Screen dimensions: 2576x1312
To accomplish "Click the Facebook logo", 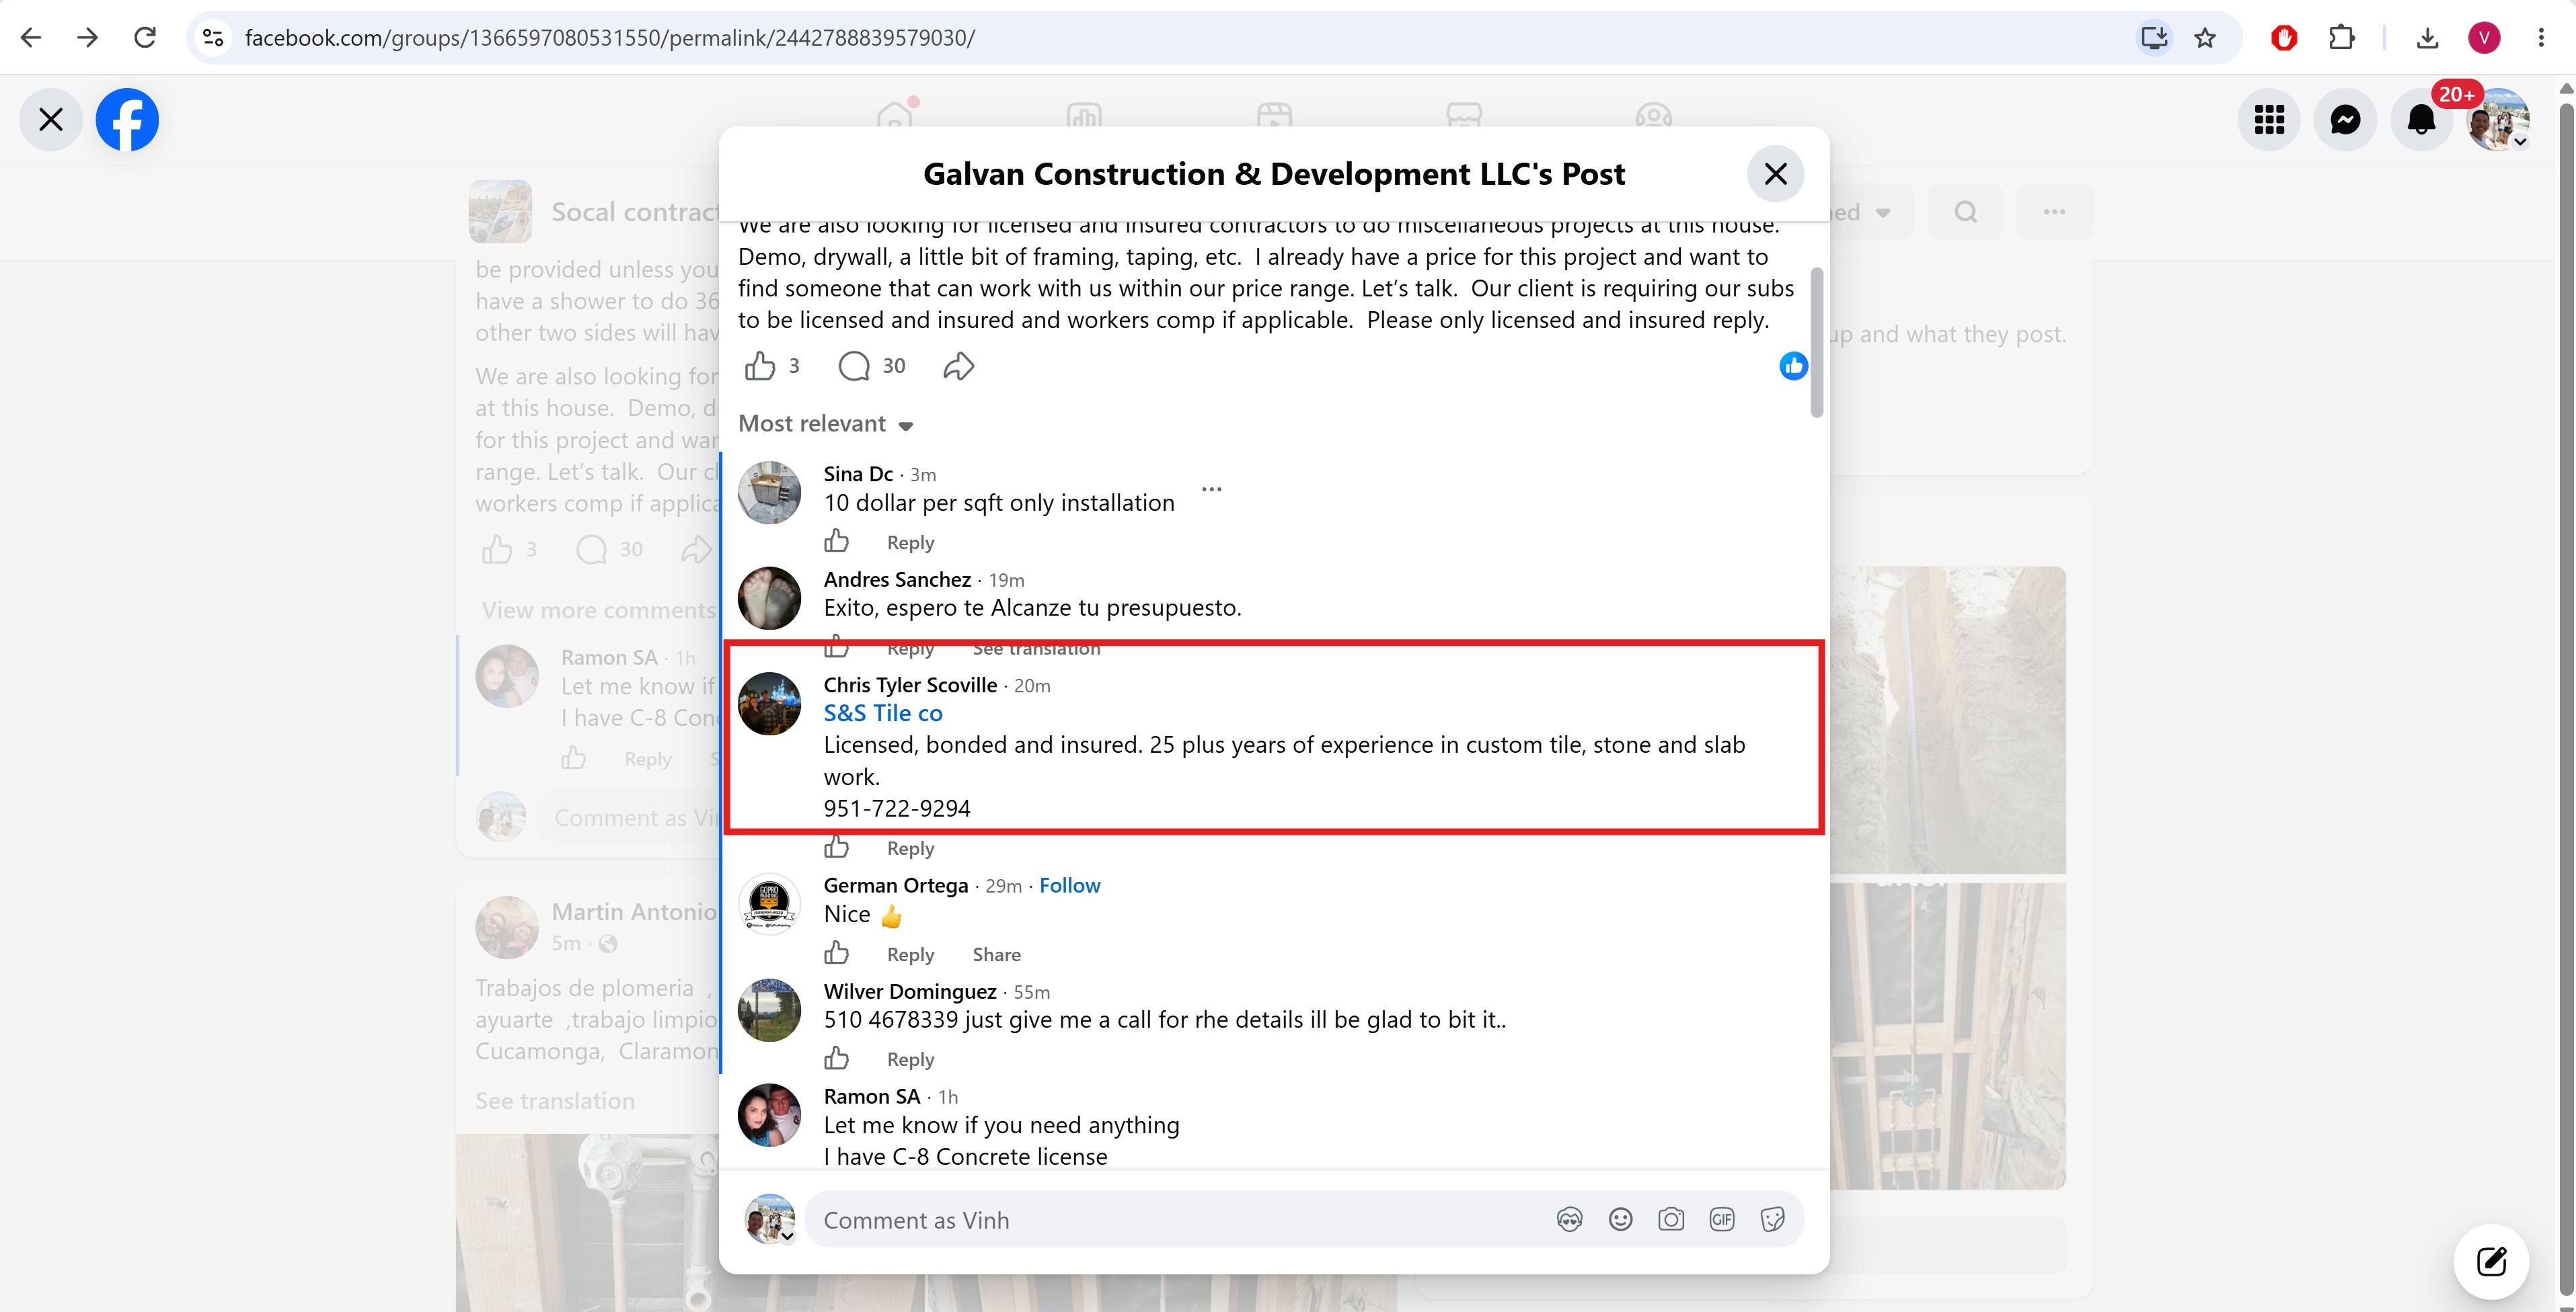I will [127, 120].
